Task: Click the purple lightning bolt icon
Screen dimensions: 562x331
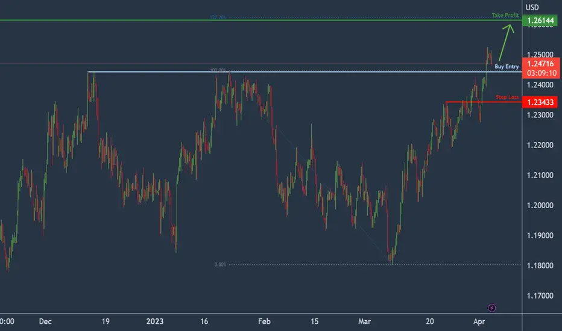Action: [492, 308]
